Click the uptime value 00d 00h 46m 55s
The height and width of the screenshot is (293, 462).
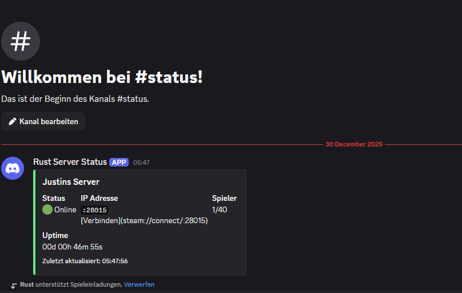[72, 247]
